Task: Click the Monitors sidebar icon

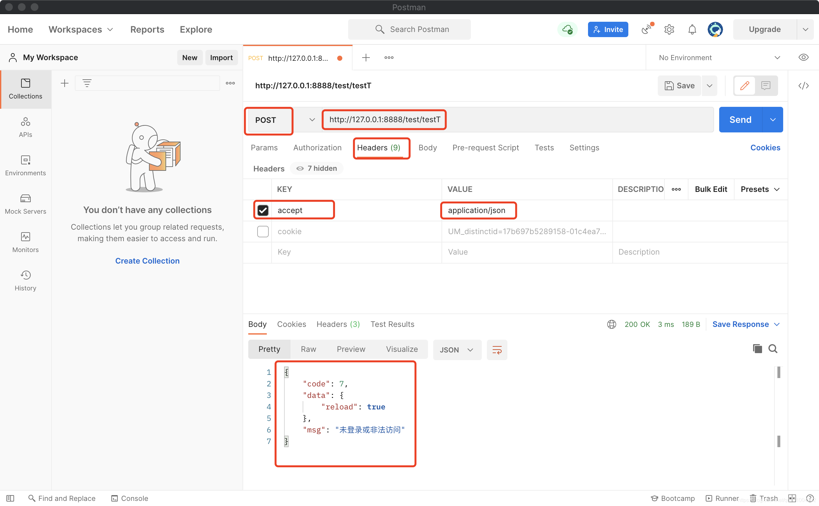Action: [x=25, y=241]
